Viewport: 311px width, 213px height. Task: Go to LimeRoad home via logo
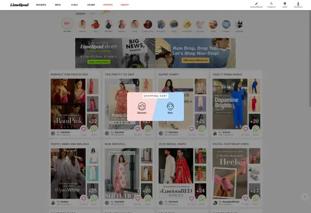(20, 5)
